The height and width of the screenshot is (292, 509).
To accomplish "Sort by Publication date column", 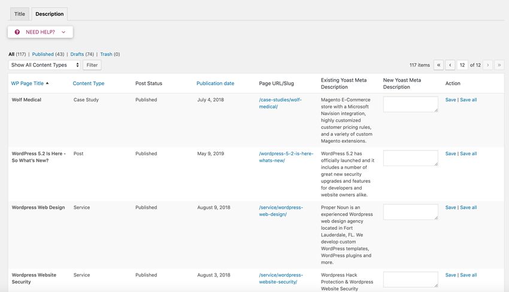I will 215,83.
